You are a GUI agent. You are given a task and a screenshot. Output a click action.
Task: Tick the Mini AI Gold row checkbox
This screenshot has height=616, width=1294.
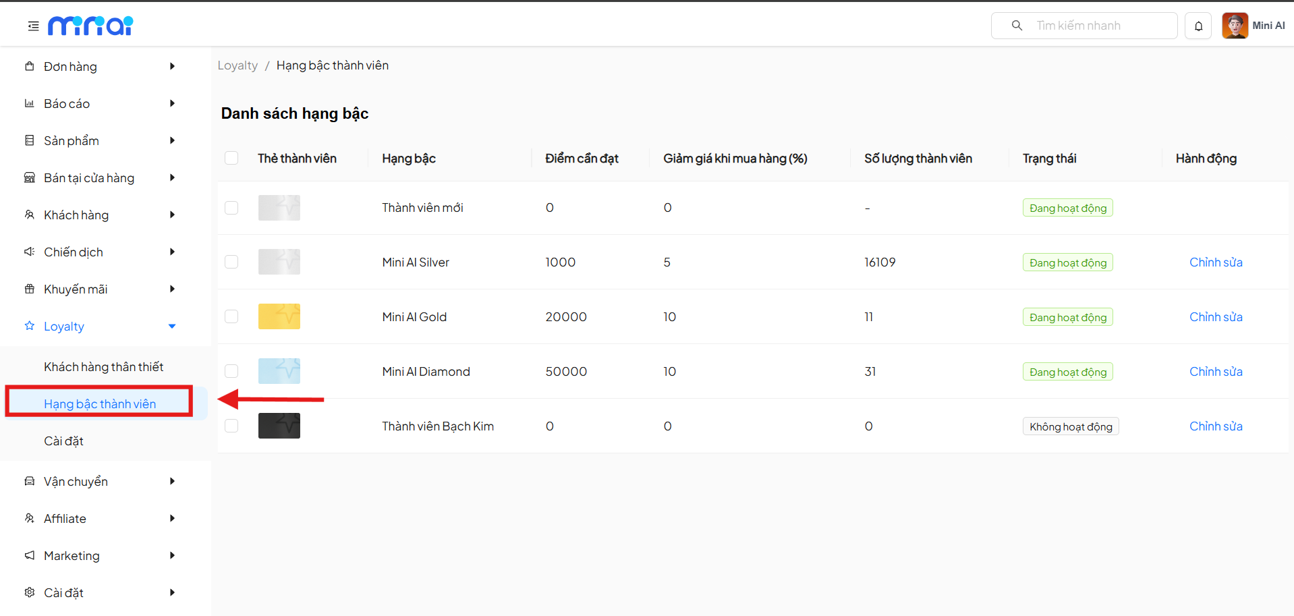pos(231,316)
